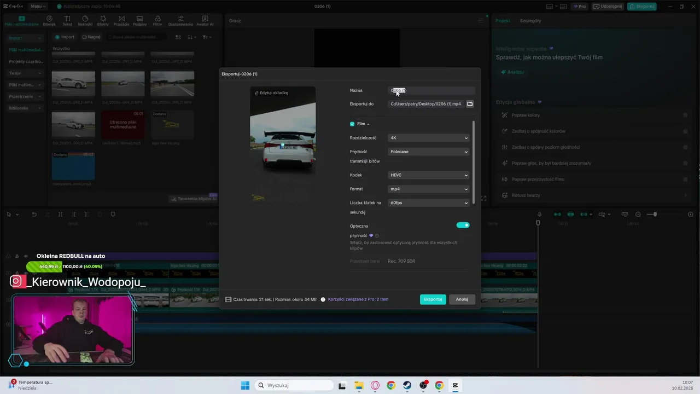This screenshot has width=700, height=394.
Task: Open the media sort order dropdown
Action: point(192,37)
